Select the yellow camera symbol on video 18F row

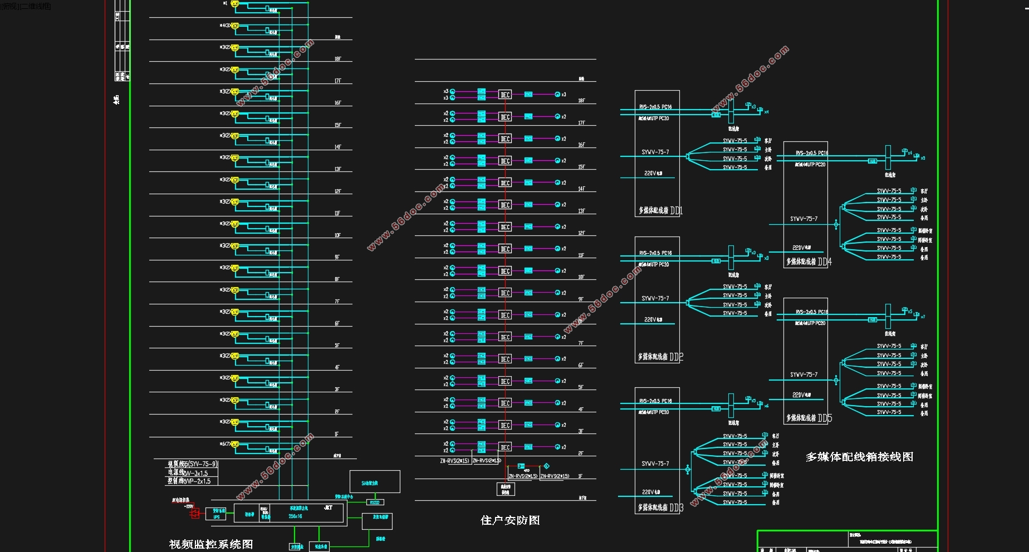tap(235, 48)
